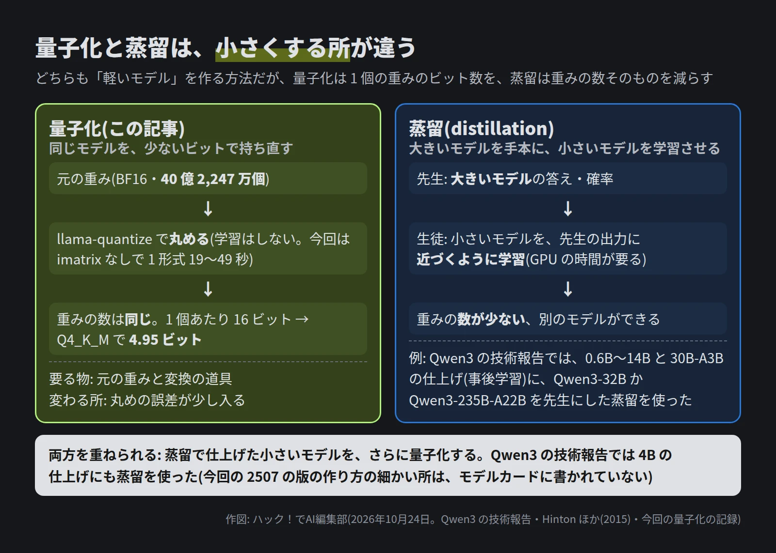Click the line 同じモデルを、少ないビットで持ち直す
The image size is (776, 553).
tap(171, 148)
